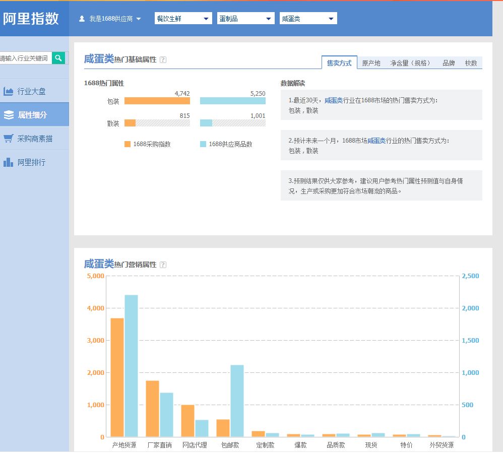503x454 pixels.
Task: Click the user avatar icon next to 我是1688供应商
Action: pyautogui.click(x=82, y=18)
